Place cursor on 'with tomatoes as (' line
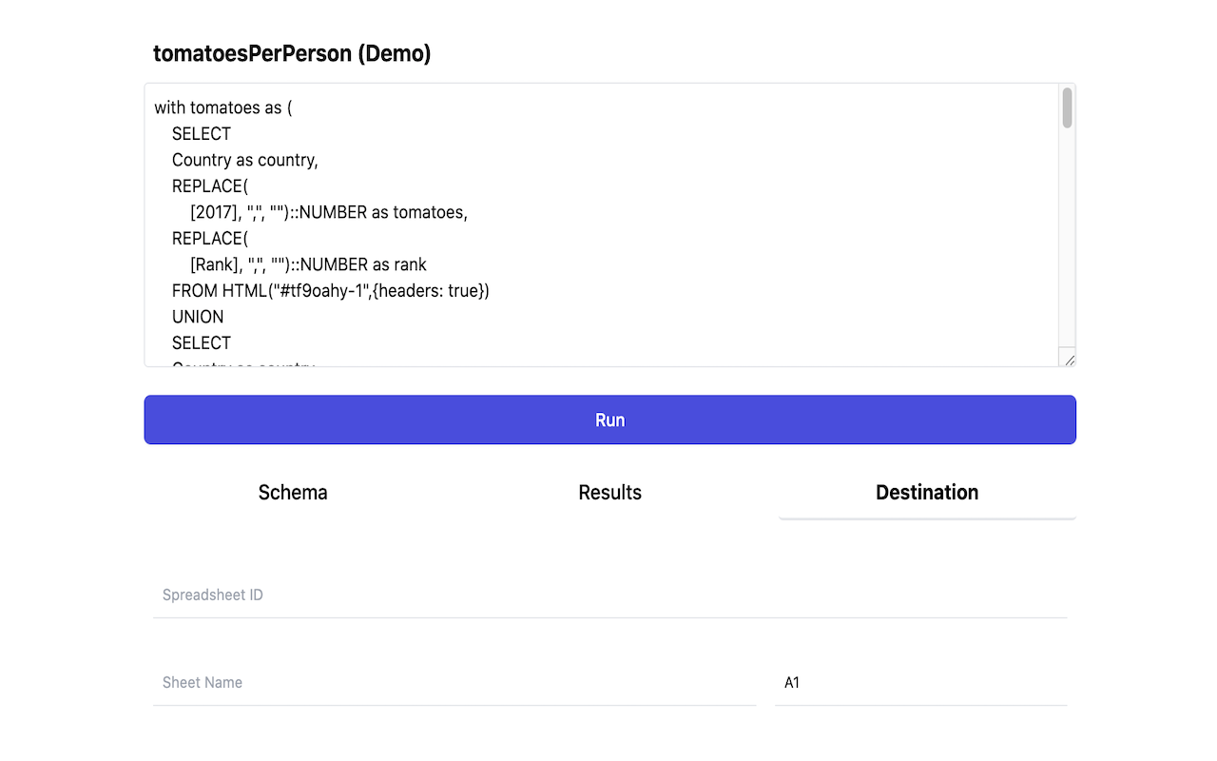 pyautogui.click(x=223, y=108)
